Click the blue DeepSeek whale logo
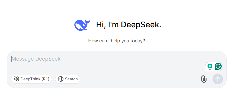This screenshot has width=241, height=104. coord(82,25)
